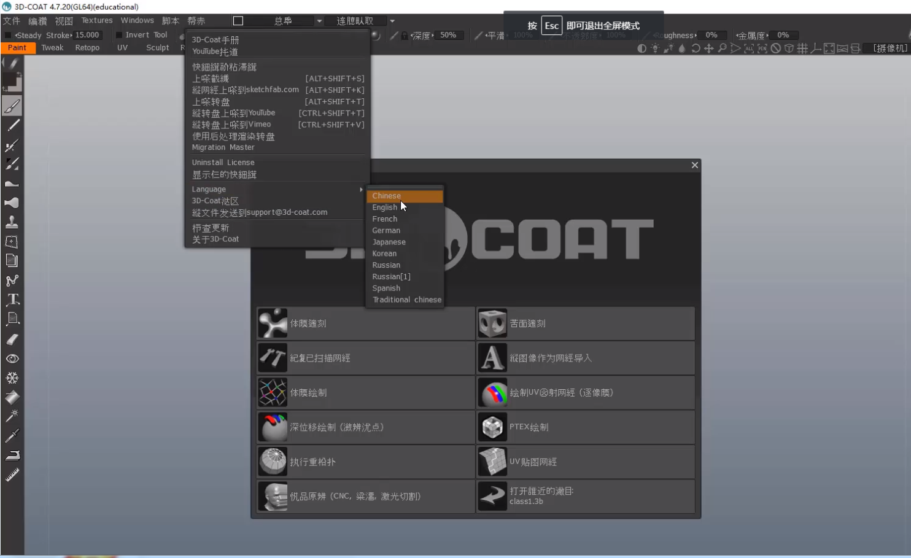Image resolution: width=911 pixels, height=558 pixels.
Task: Switch to the Sculpt tab
Action: (157, 47)
